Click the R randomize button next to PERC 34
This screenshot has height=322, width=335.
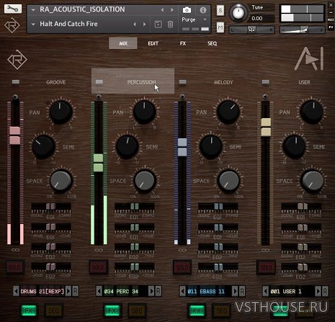(158, 291)
